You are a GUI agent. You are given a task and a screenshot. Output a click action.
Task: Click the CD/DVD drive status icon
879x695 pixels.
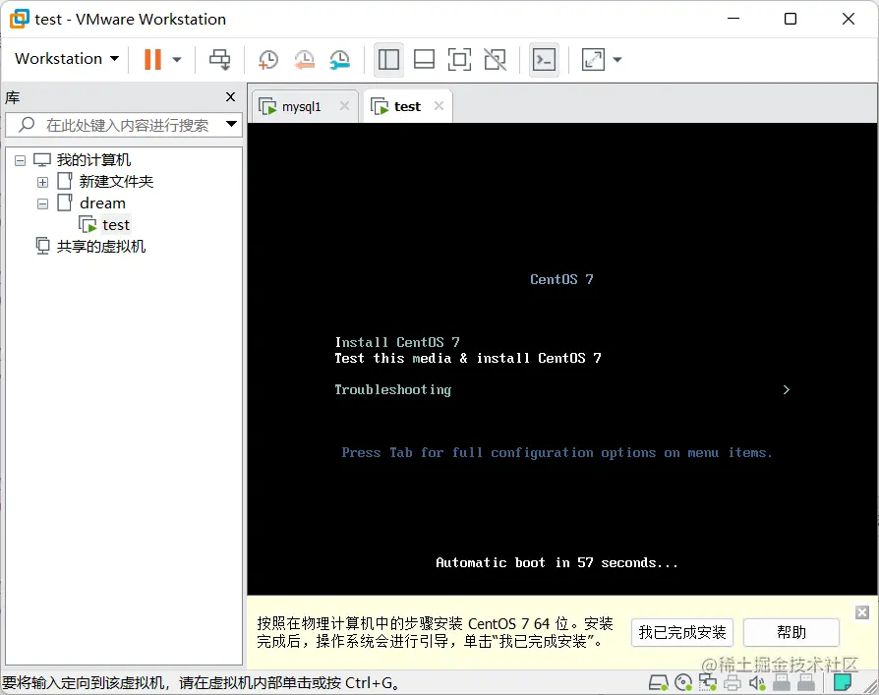(683, 682)
